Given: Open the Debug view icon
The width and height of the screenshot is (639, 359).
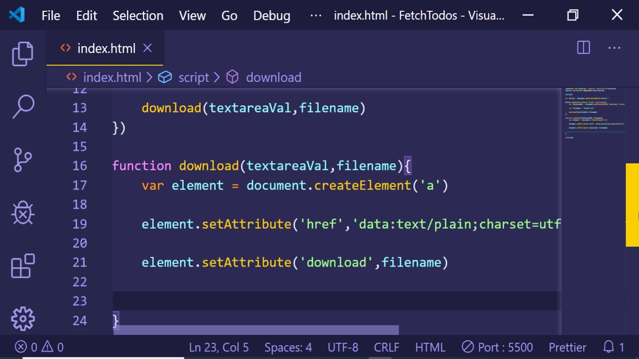Looking at the screenshot, I should pyautogui.click(x=22, y=213).
